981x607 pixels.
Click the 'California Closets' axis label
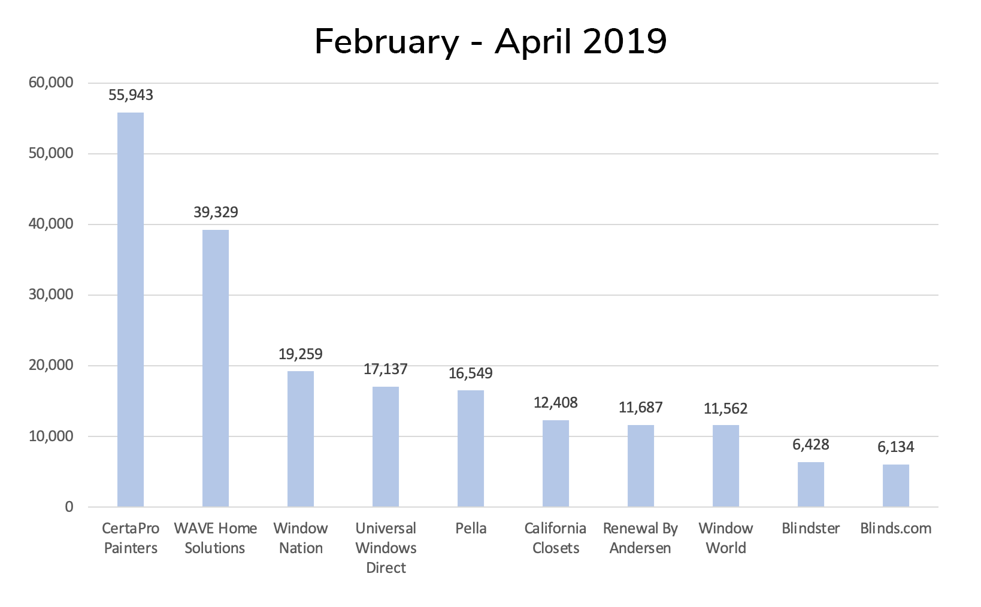tap(556, 538)
